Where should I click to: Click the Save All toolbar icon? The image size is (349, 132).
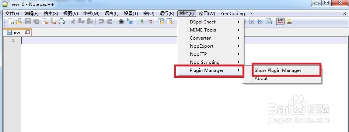[36, 22]
